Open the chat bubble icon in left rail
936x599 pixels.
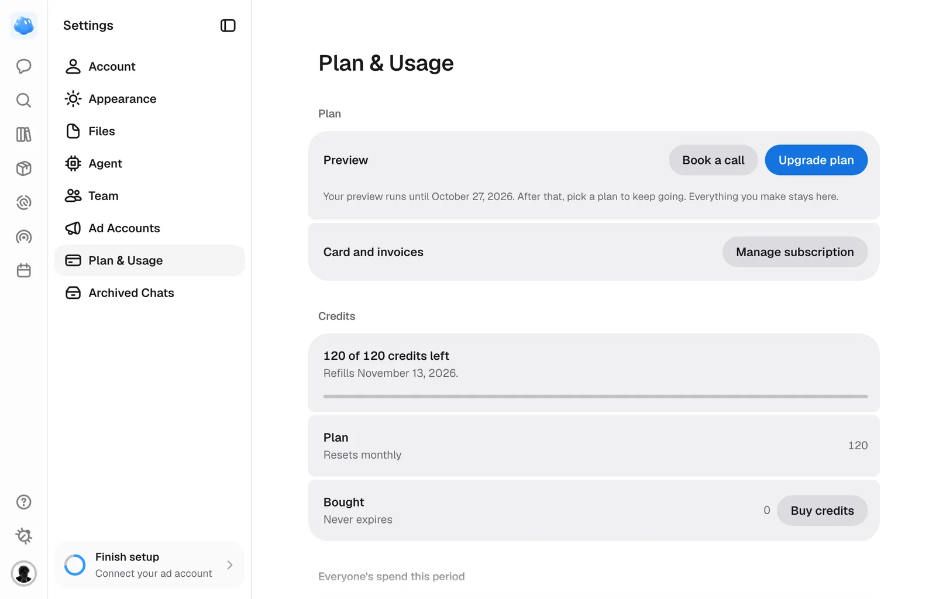coord(24,66)
